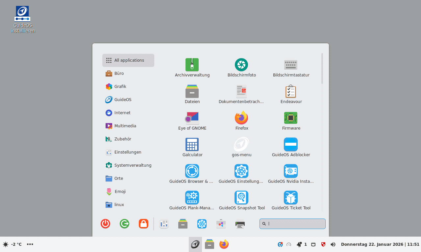Launch GuideOS Adblocker
Screen dimensions: 421x252
click(291, 144)
